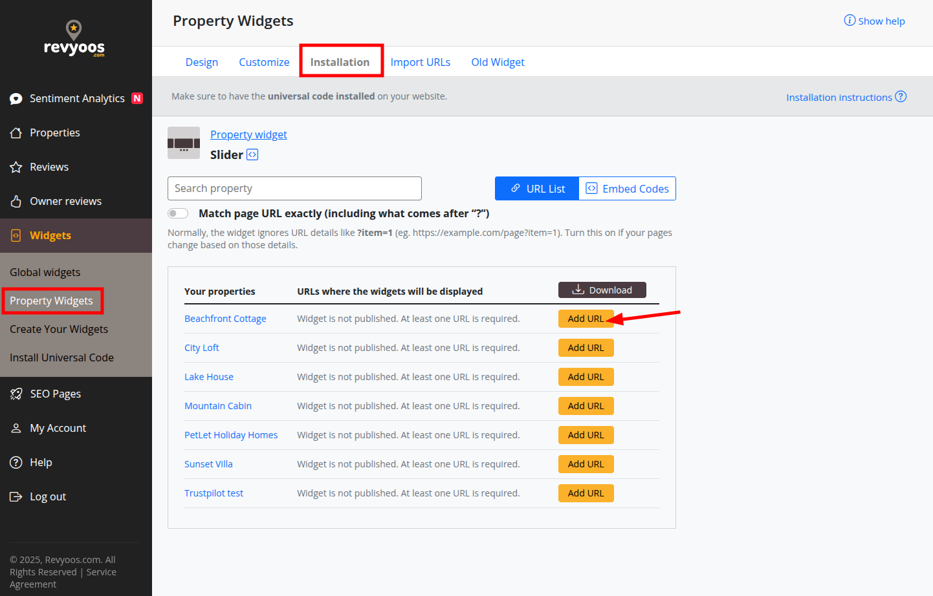Click the revyoos logo
Image resolution: width=933 pixels, height=596 pixels.
74,38
